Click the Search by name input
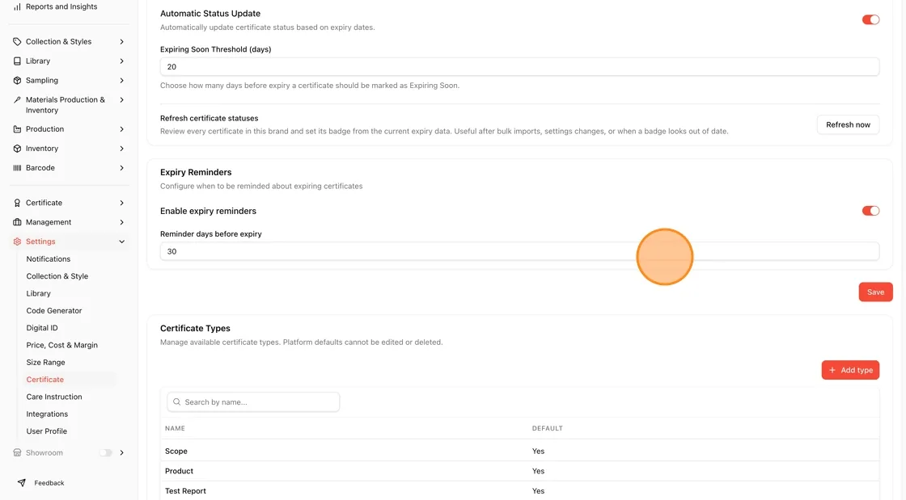The width and height of the screenshot is (906, 500). click(x=253, y=402)
